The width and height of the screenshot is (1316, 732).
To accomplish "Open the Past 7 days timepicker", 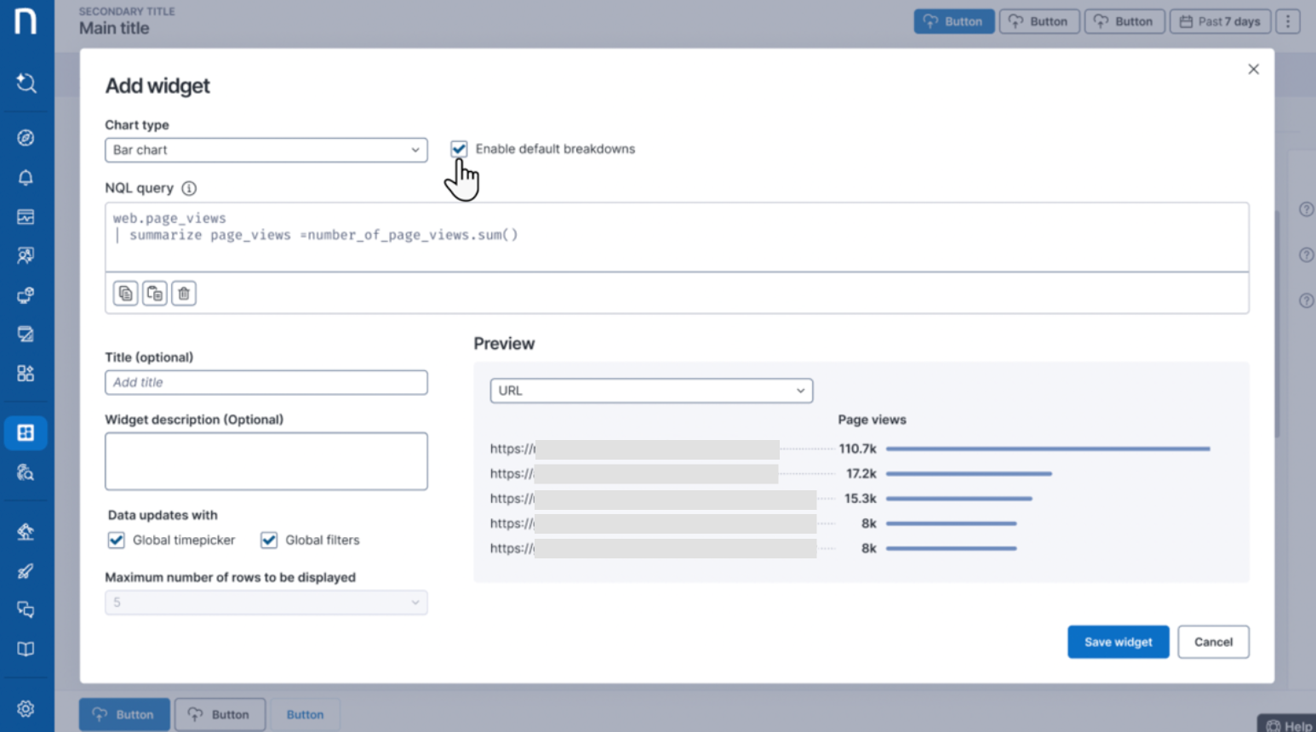I will point(1220,21).
